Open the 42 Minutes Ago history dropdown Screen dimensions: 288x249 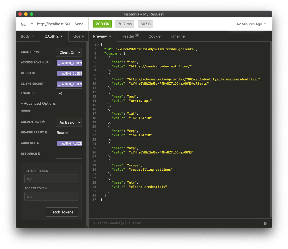pos(251,24)
